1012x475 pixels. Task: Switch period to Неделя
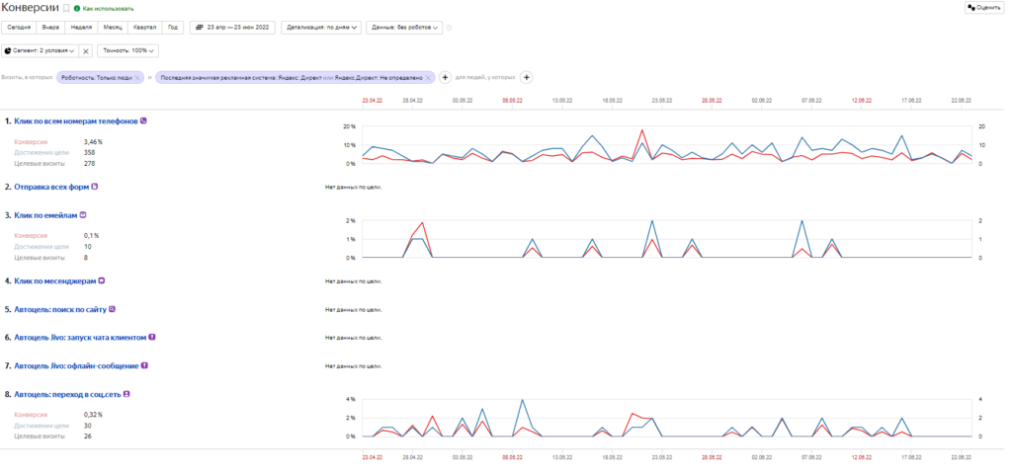[81, 28]
